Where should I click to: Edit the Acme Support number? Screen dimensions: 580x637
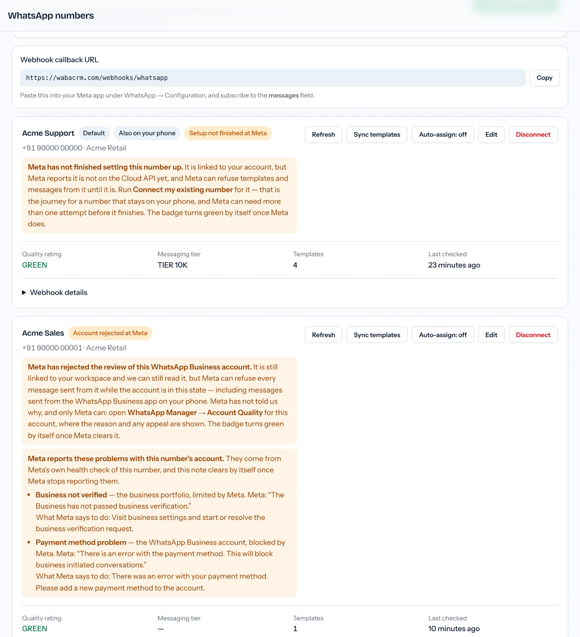(491, 134)
